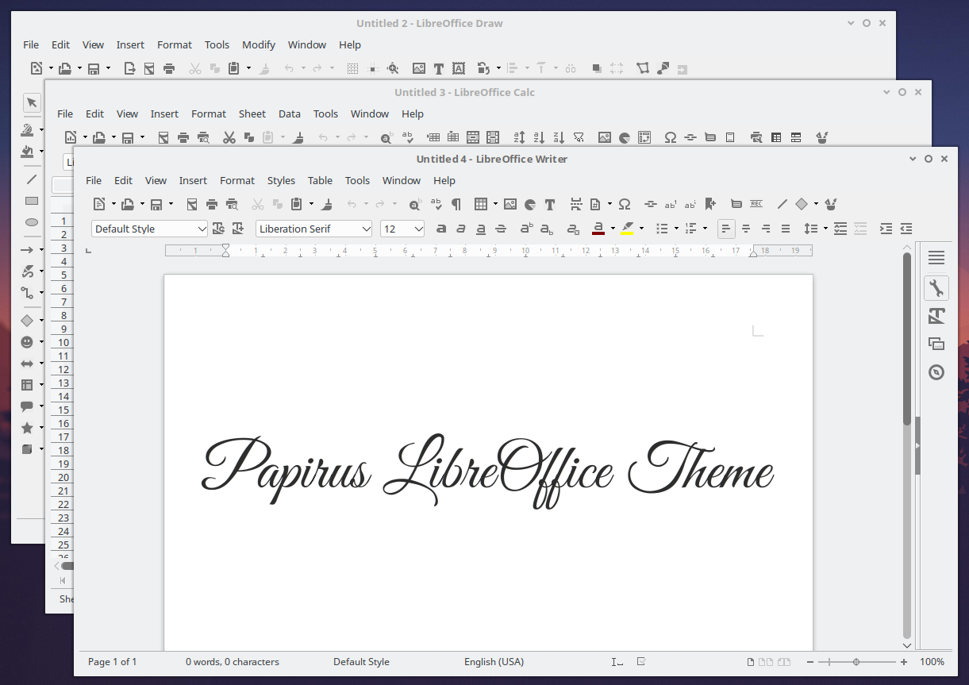
Task: Click the 100% zoom level in status bar
Action: point(932,661)
